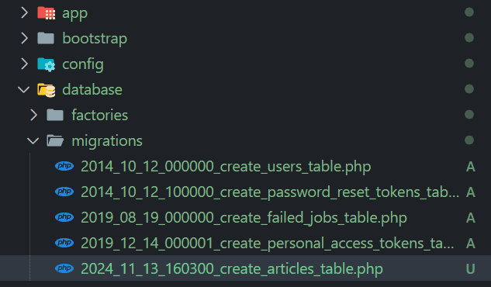Click the open migrations folder icon
Screen dimensions: 491x287
55,140
